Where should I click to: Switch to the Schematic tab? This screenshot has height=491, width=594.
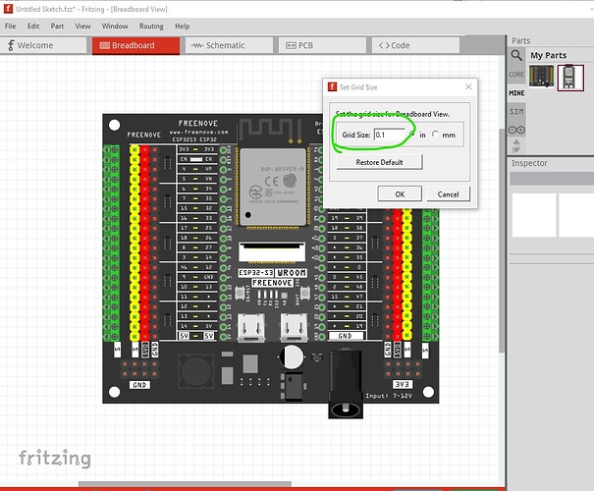229,45
